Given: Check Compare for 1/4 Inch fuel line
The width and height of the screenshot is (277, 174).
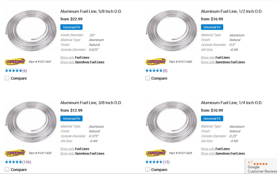Looking at the screenshot, I should [147, 170].
